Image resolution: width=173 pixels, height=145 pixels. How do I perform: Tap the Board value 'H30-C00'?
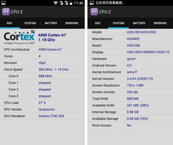(133, 46)
